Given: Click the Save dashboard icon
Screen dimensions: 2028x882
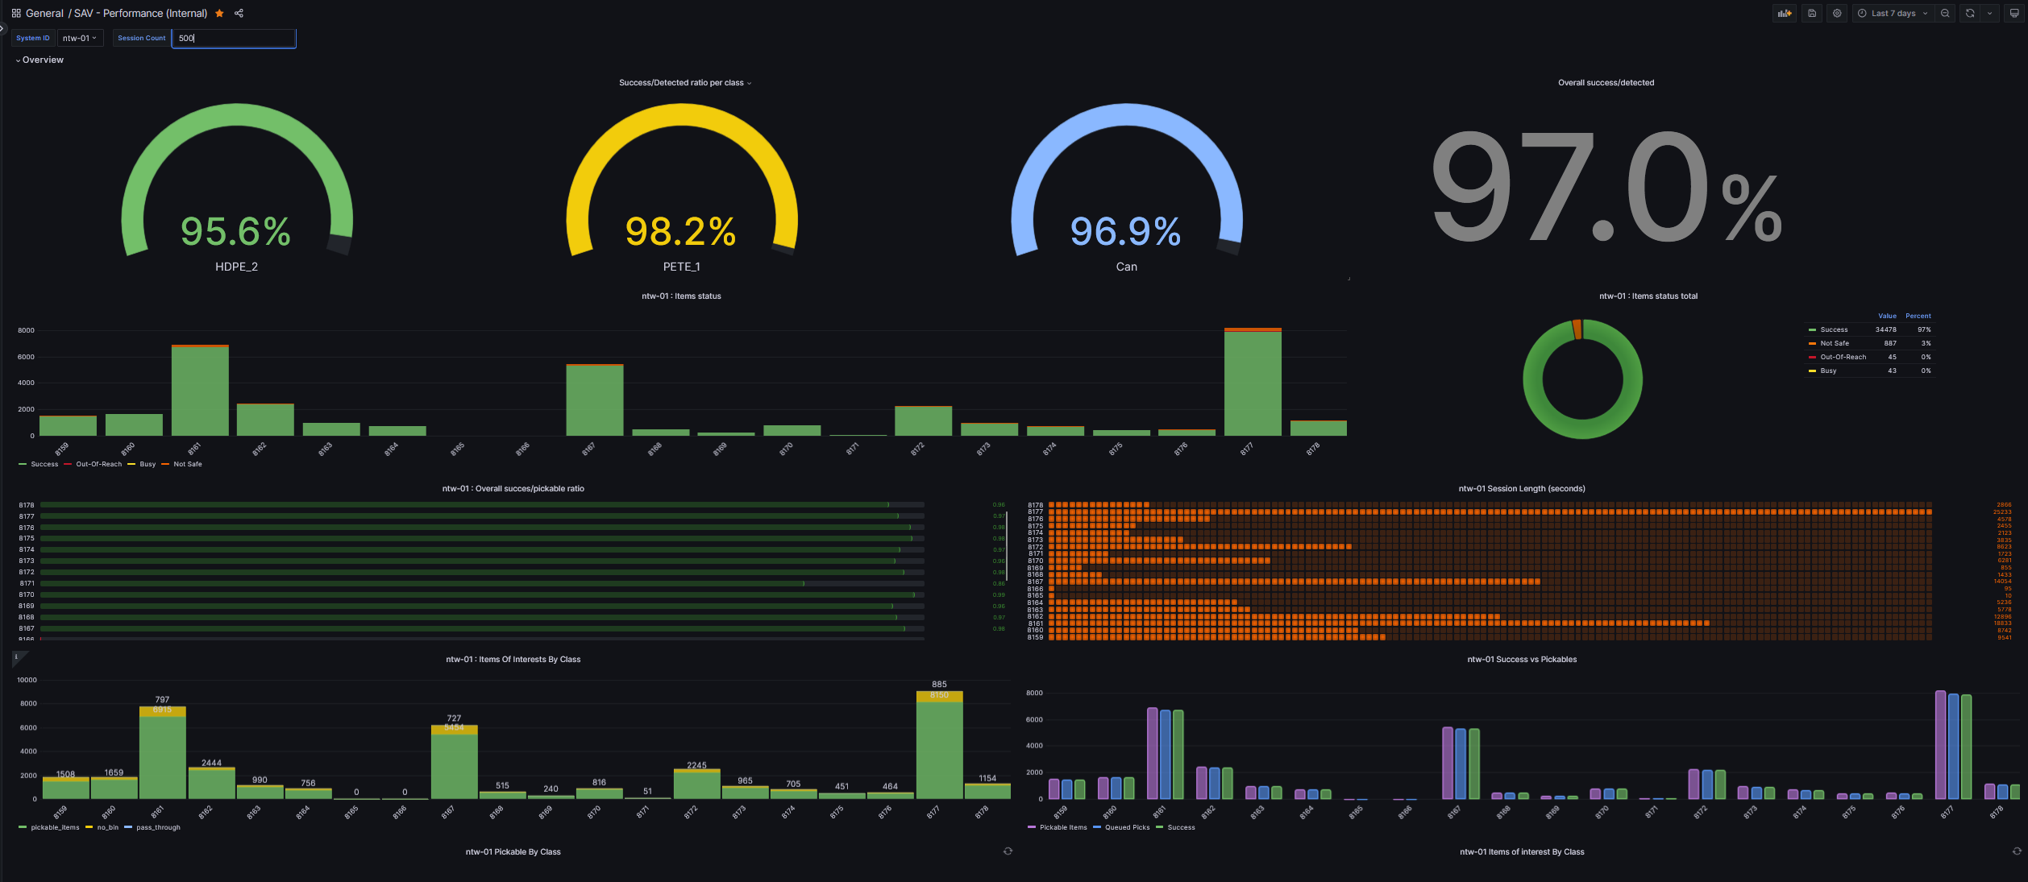Looking at the screenshot, I should [x=1812, y=13].
